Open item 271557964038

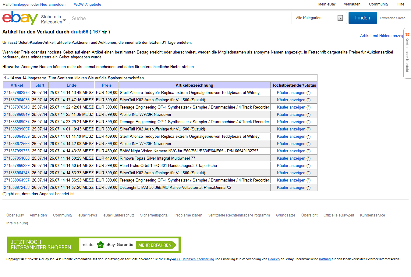coord(17,100)
